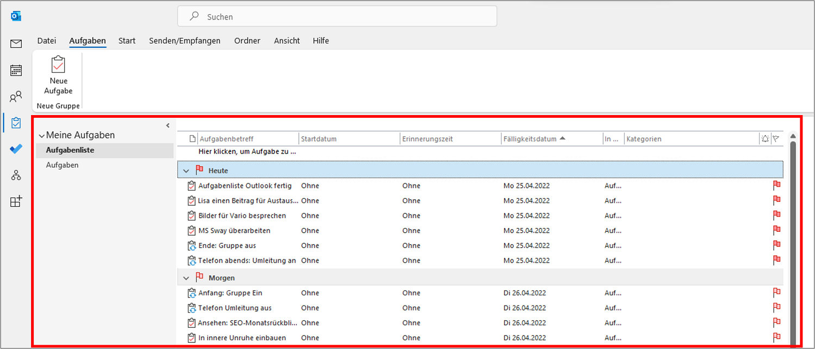
Task: Click recurring icon of Telefon Umleitung aus
Action: 191,308
